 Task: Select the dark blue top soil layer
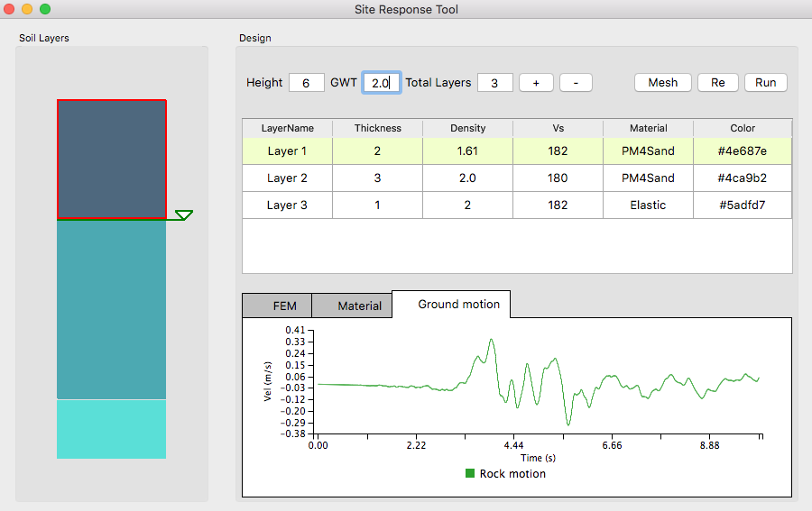(x=112, y=160)
